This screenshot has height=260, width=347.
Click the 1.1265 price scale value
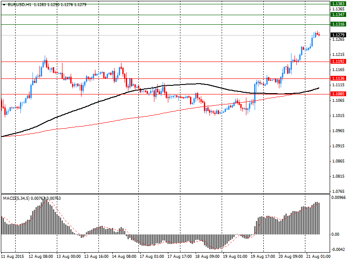338,39
